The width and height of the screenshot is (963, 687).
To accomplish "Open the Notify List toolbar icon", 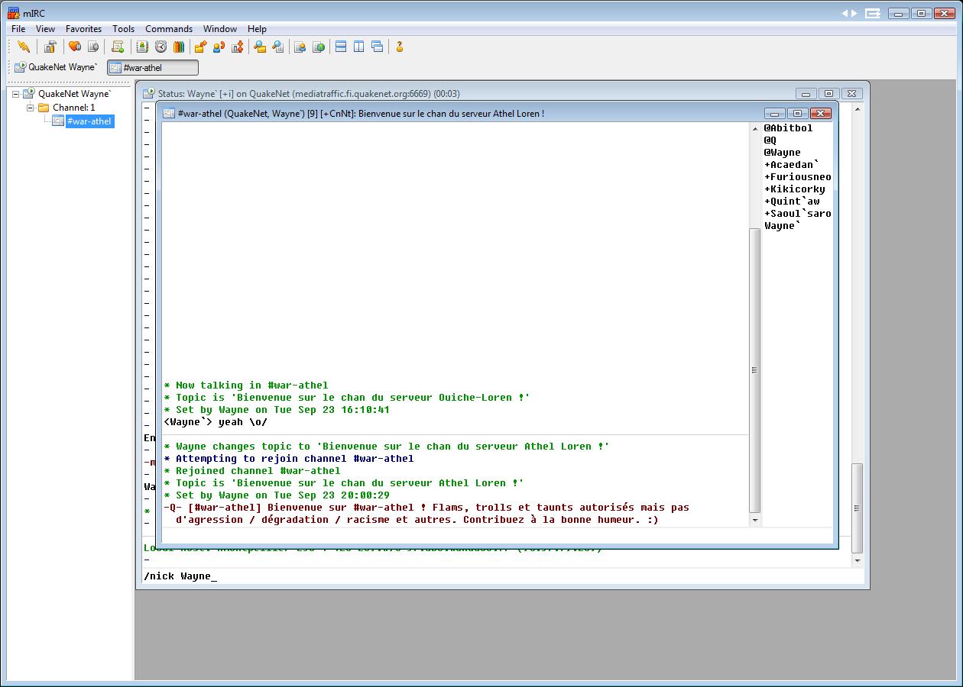I will (300, 47).
